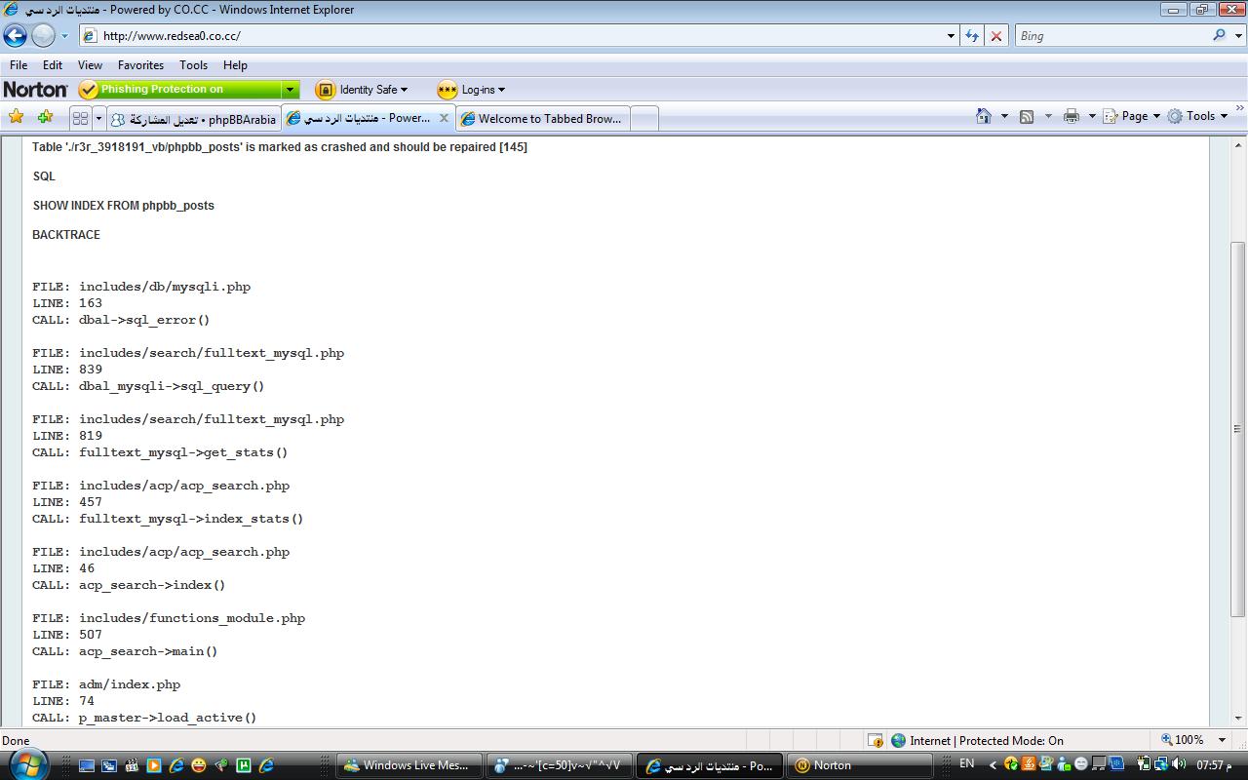Click the Home page icon
The height and width of the screenshot is (780, 1248).
tap(984, 116)
